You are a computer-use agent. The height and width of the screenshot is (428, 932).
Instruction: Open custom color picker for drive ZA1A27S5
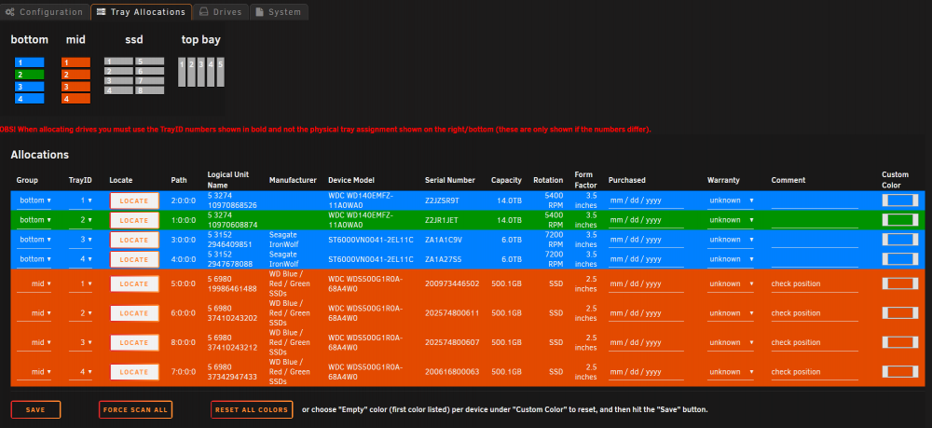coord(900,259)
